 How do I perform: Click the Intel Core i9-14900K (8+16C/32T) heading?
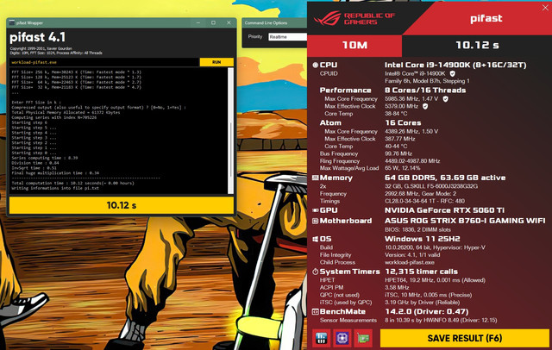coord(455,65)
